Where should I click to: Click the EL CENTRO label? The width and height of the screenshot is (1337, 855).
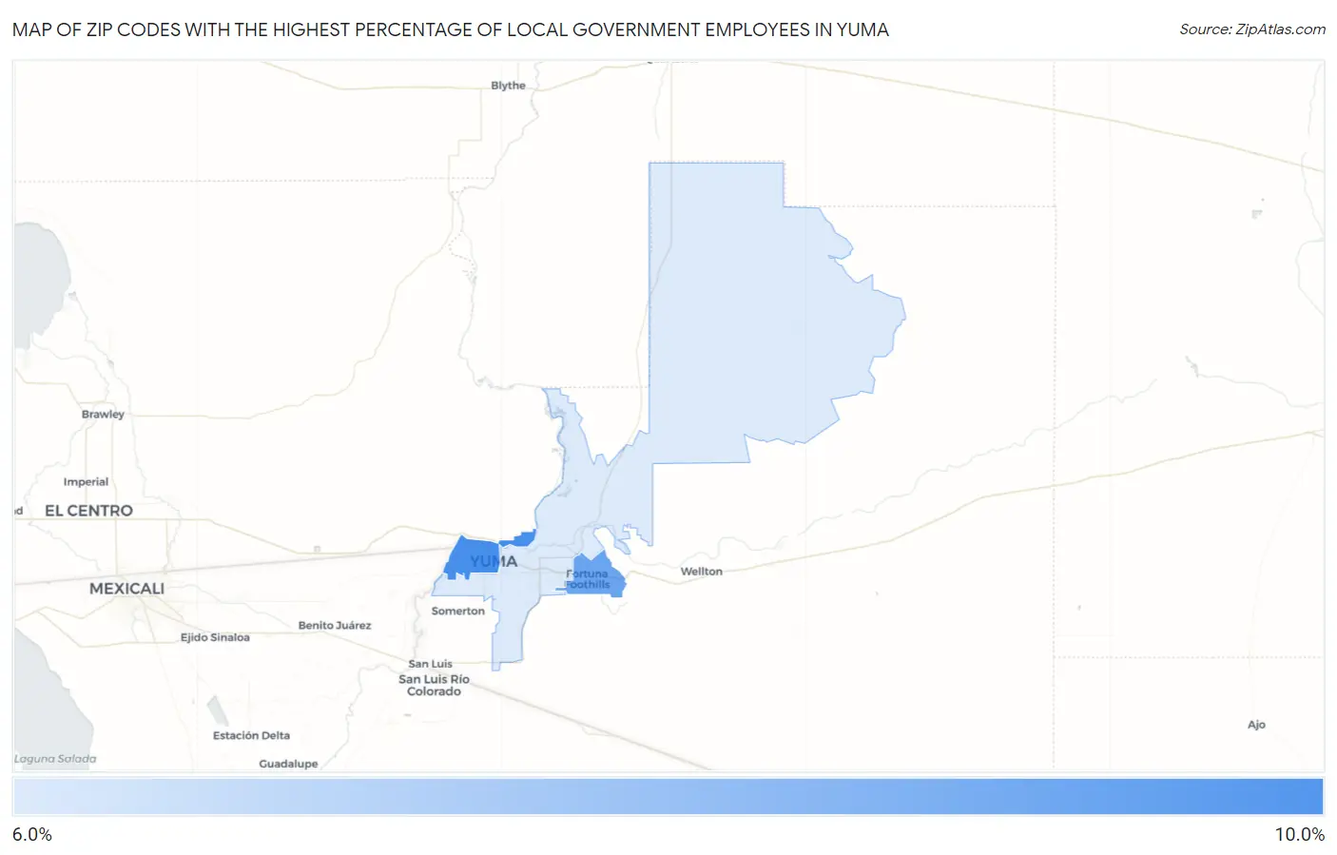[88, 511]
